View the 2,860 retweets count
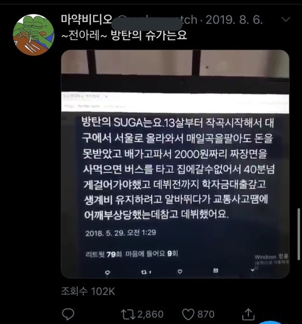302x324 pixels. (x=150, y=315)
